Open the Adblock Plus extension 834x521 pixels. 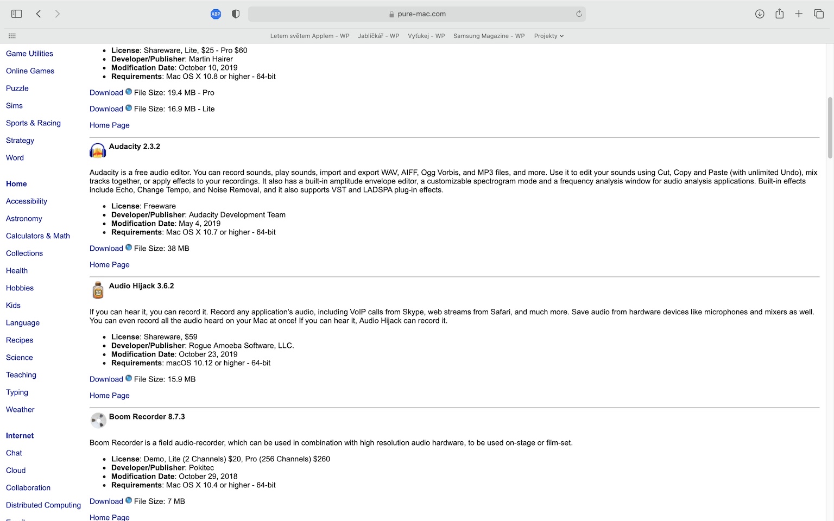[216, 14]
